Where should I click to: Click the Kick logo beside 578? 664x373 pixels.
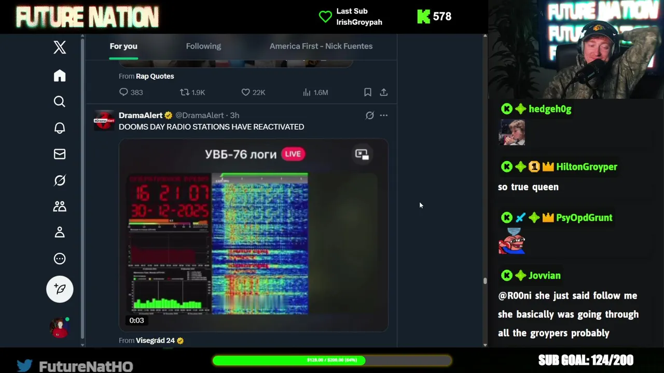(x=423, y=17)
